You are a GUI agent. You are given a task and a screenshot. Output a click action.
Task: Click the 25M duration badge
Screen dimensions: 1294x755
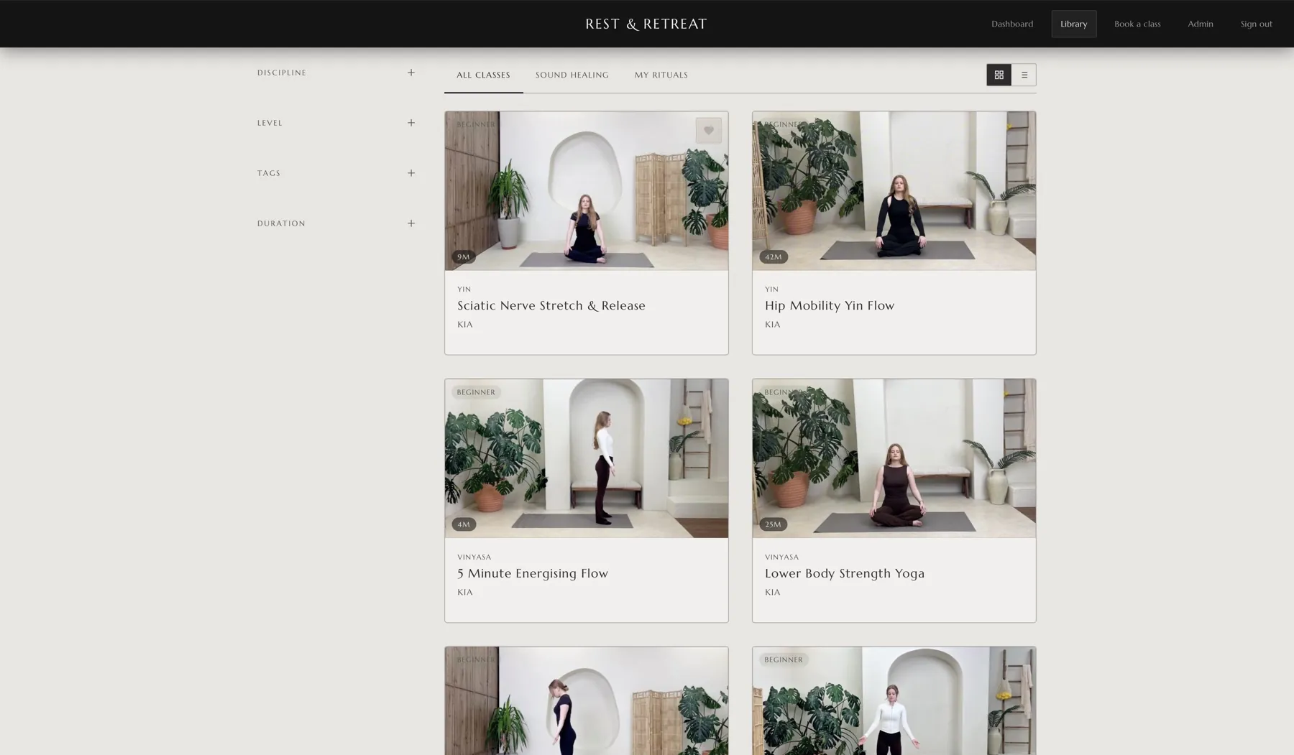click(x=773, y=524)
